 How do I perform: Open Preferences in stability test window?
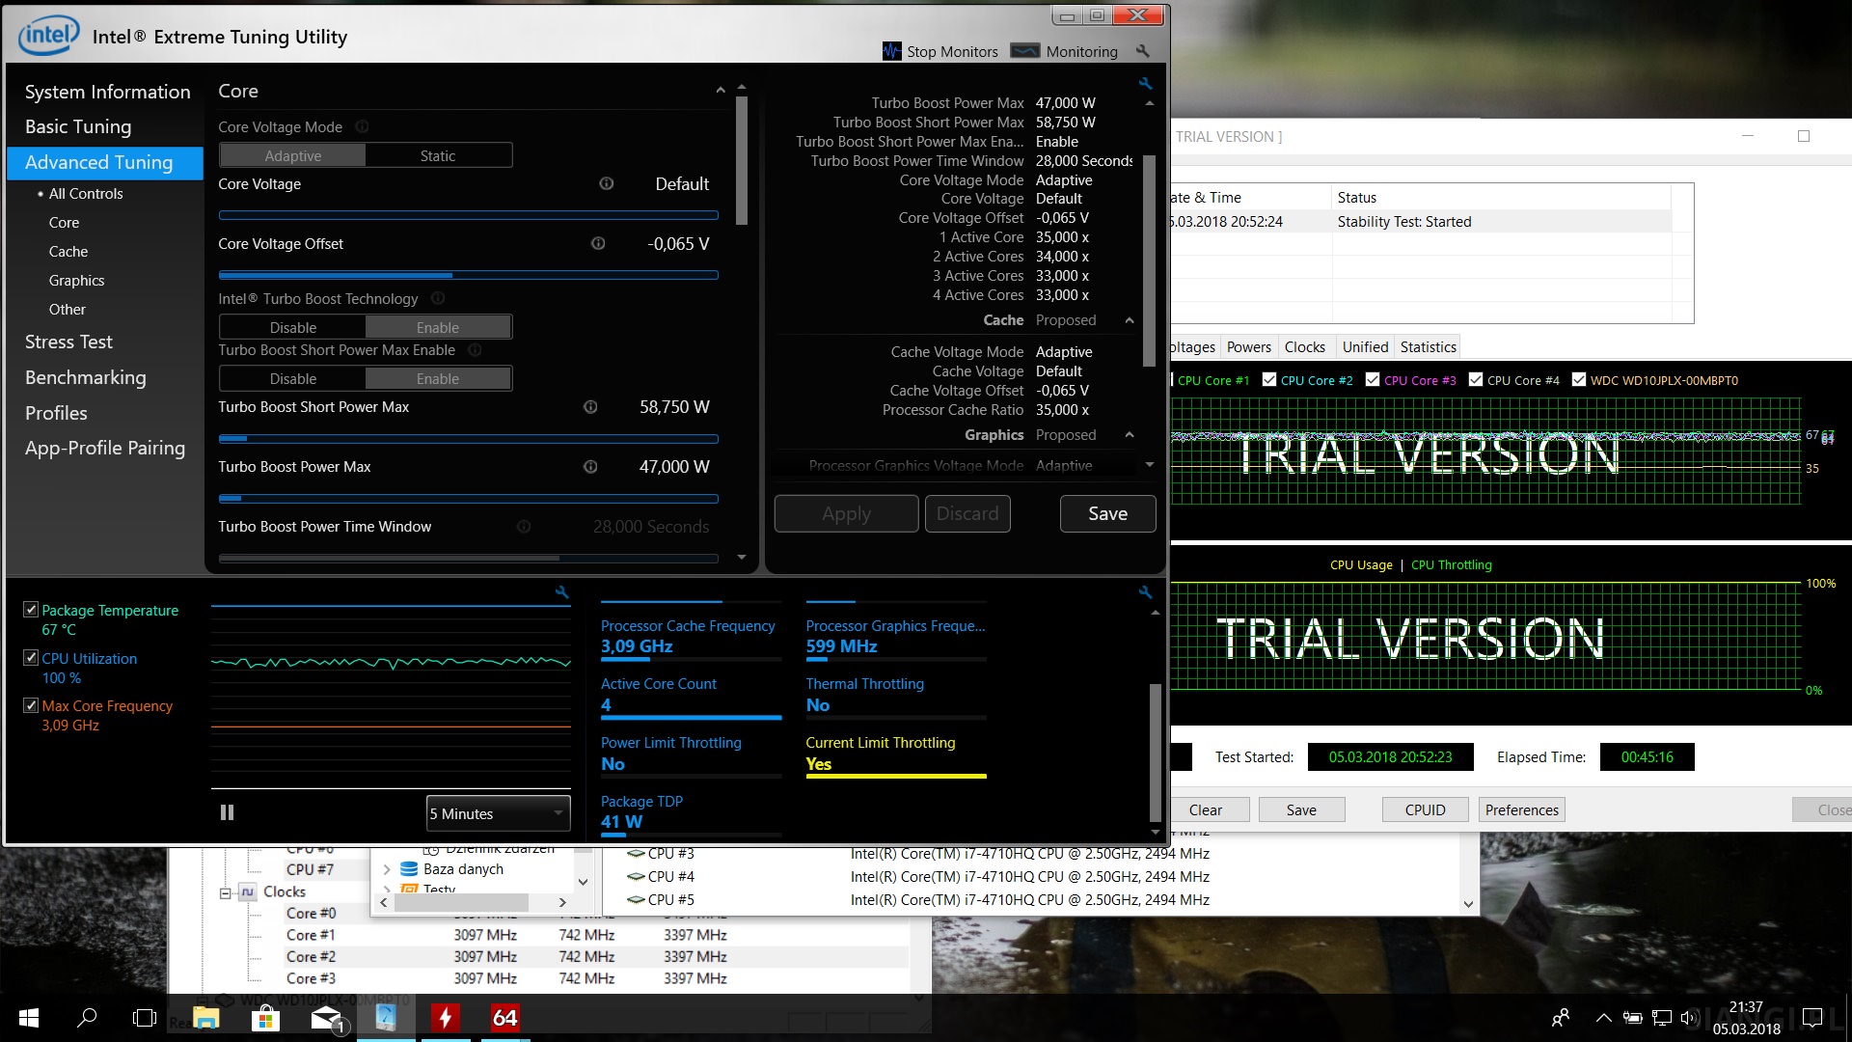coord(1521,809)
